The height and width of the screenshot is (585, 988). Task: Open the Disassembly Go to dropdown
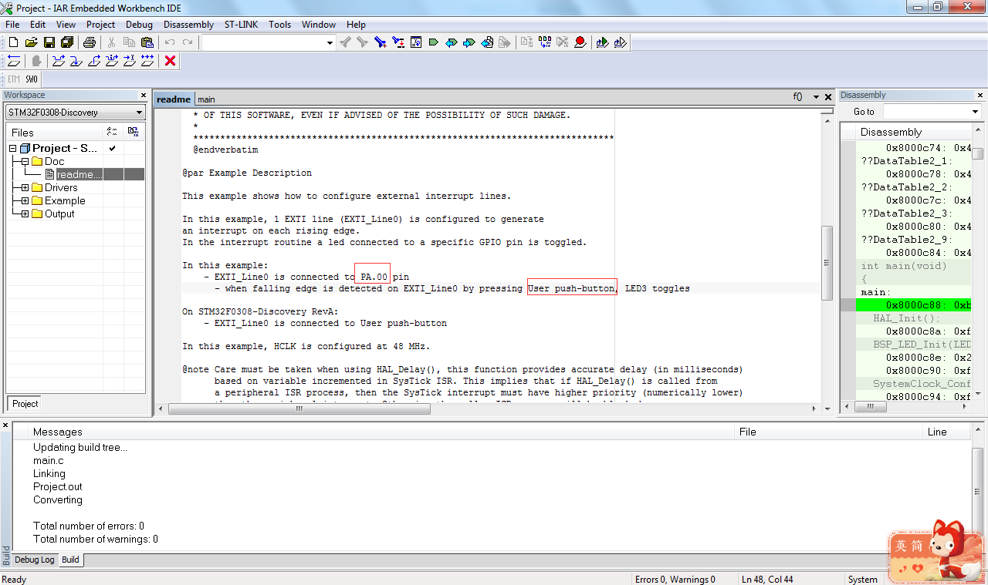pyautogui.click(x=974, y=112)
